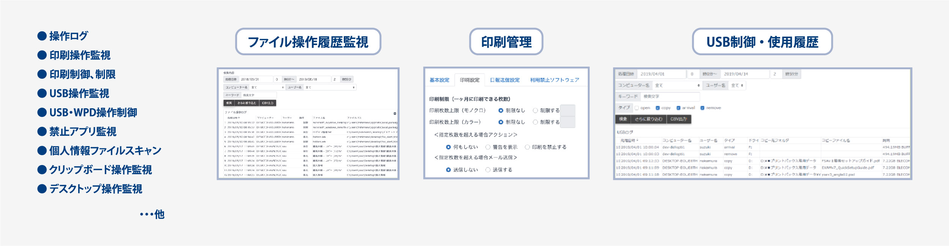The height and width of the screenshot is (246, 949).
Task: Click the 処理日時 sort arrow in USB log
Action: pyautogui.click(x=637, y=140)
